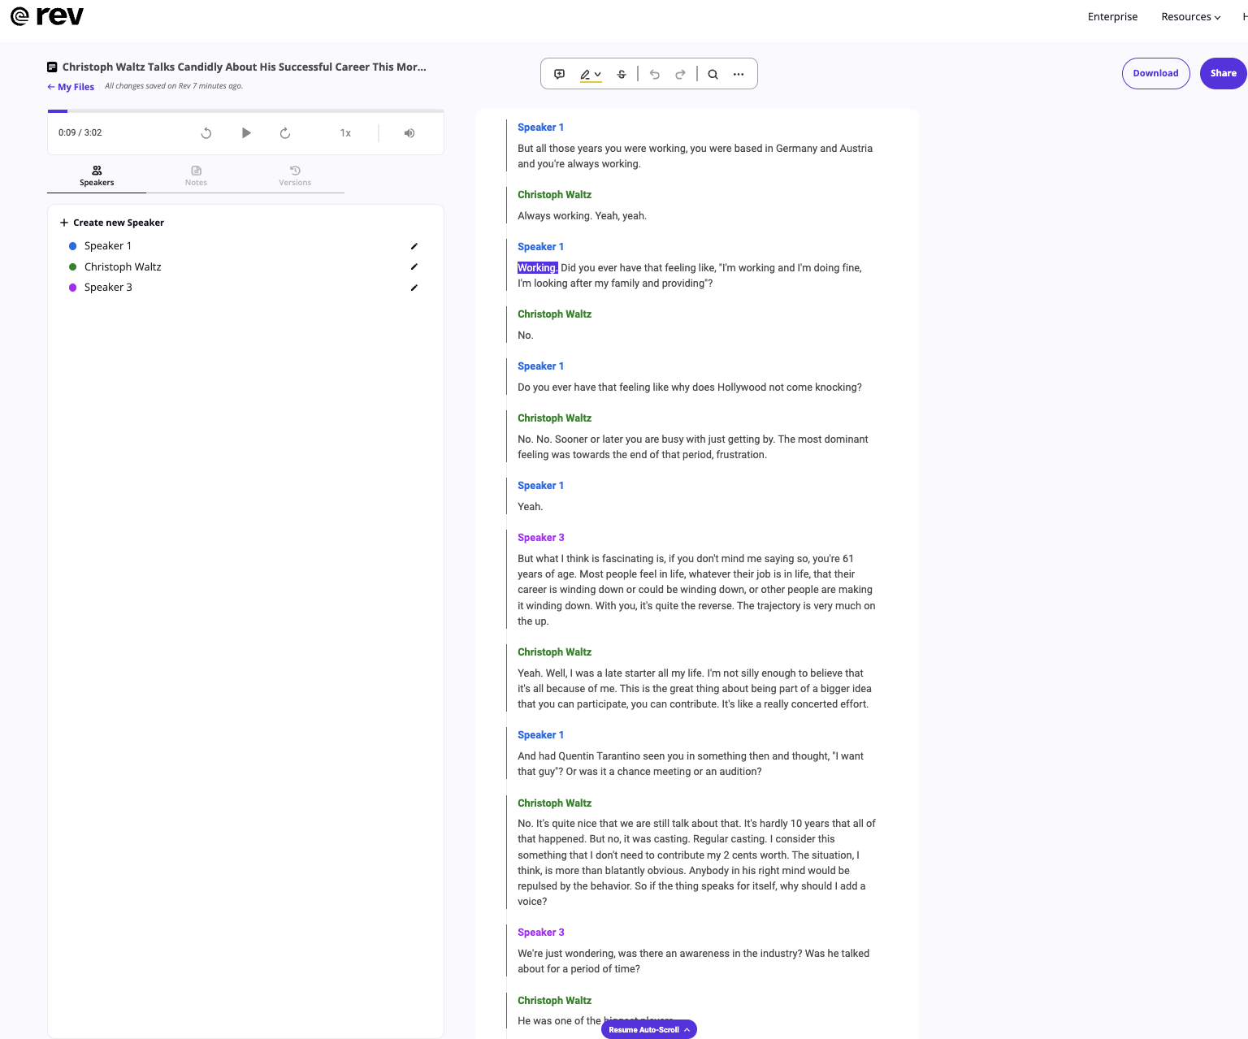Viewport: 1248px width, 1039px height.
Task: Open the more options menu
Action: click(x=739, y=74)
